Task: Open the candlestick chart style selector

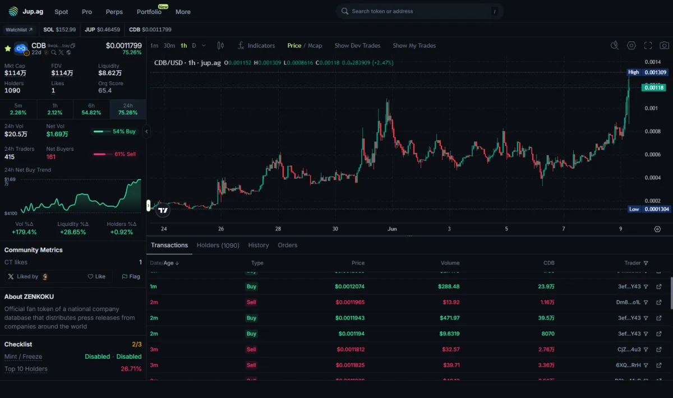Action: coord(220,45)
